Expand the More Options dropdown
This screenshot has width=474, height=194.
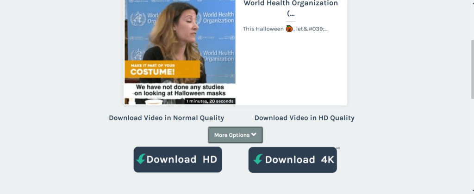pos(235,135)
